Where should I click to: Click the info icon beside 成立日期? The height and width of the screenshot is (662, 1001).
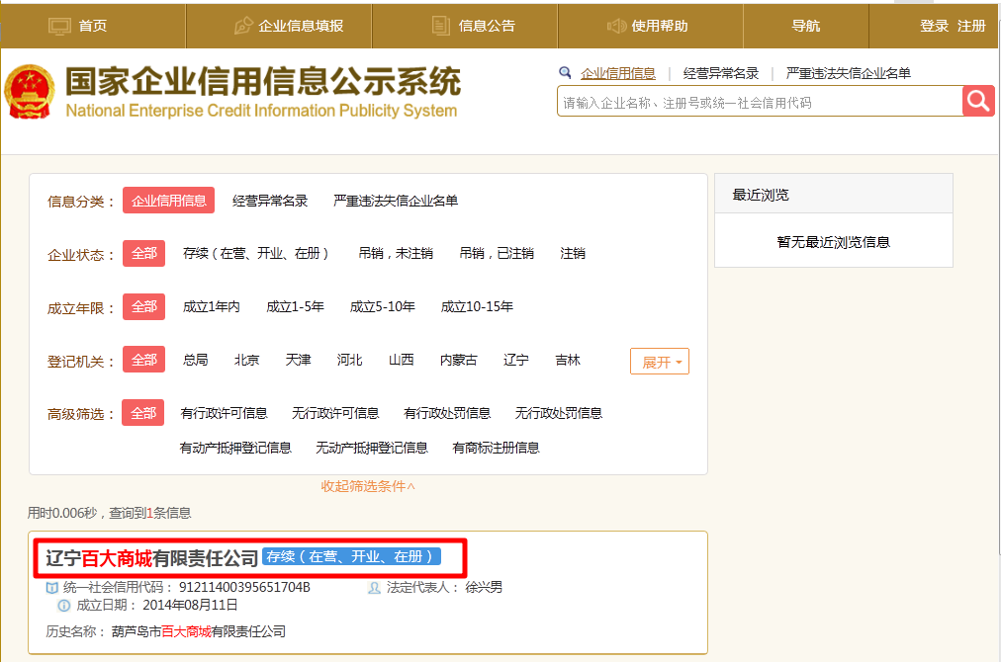64,606
